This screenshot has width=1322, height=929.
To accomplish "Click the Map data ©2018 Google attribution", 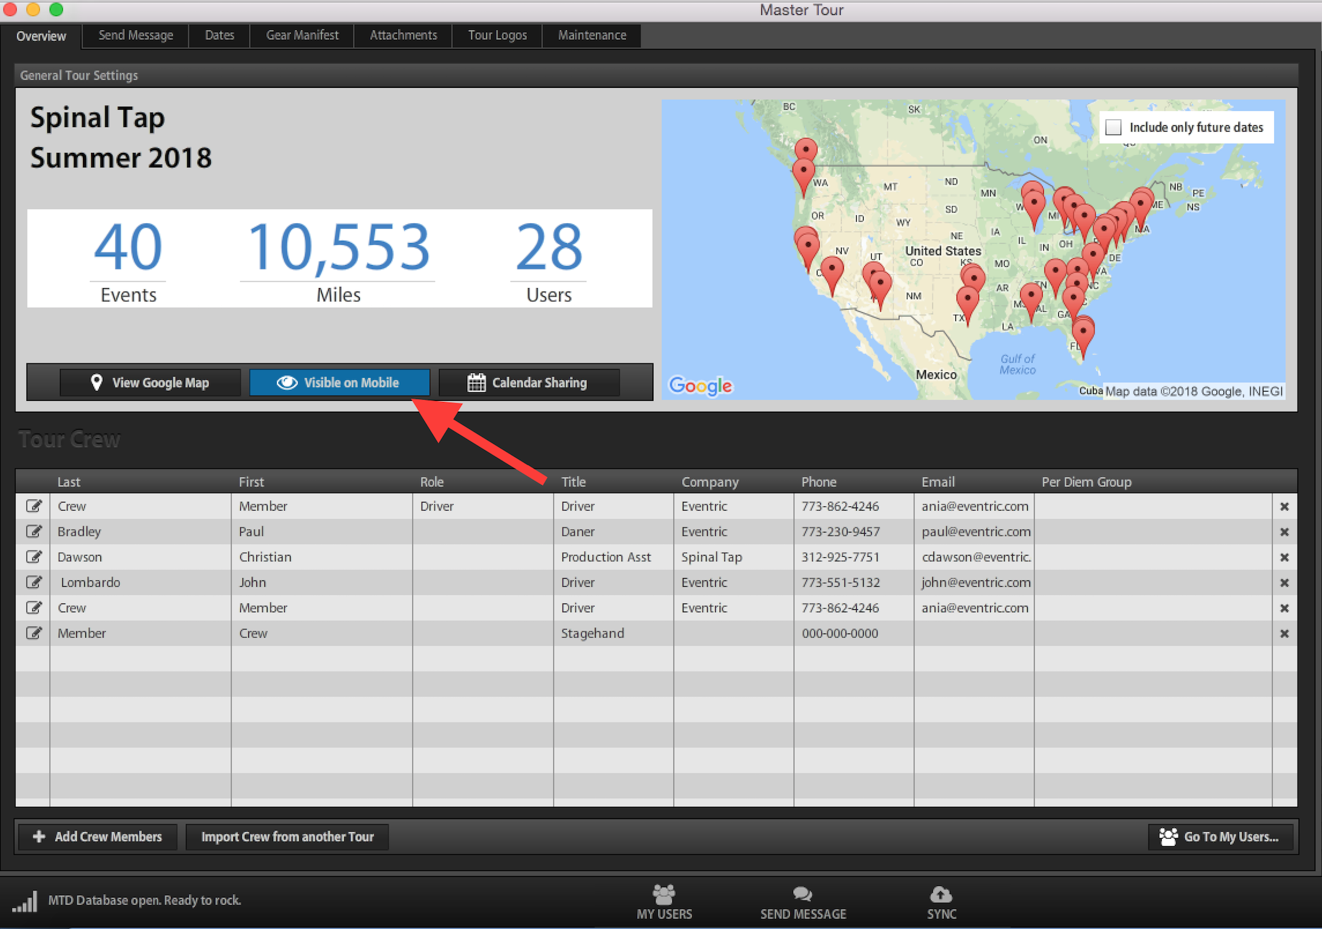I will point(1194,392).
